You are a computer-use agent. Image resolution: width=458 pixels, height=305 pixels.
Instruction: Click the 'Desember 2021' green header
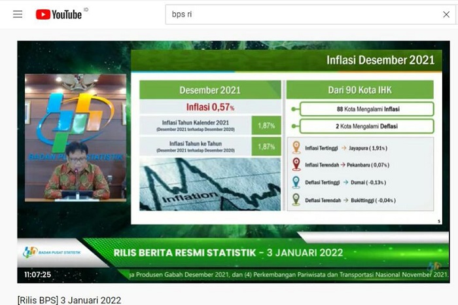[x=210, y=90]
